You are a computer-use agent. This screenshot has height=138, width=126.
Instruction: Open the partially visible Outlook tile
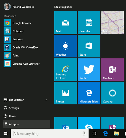[66, 123]
